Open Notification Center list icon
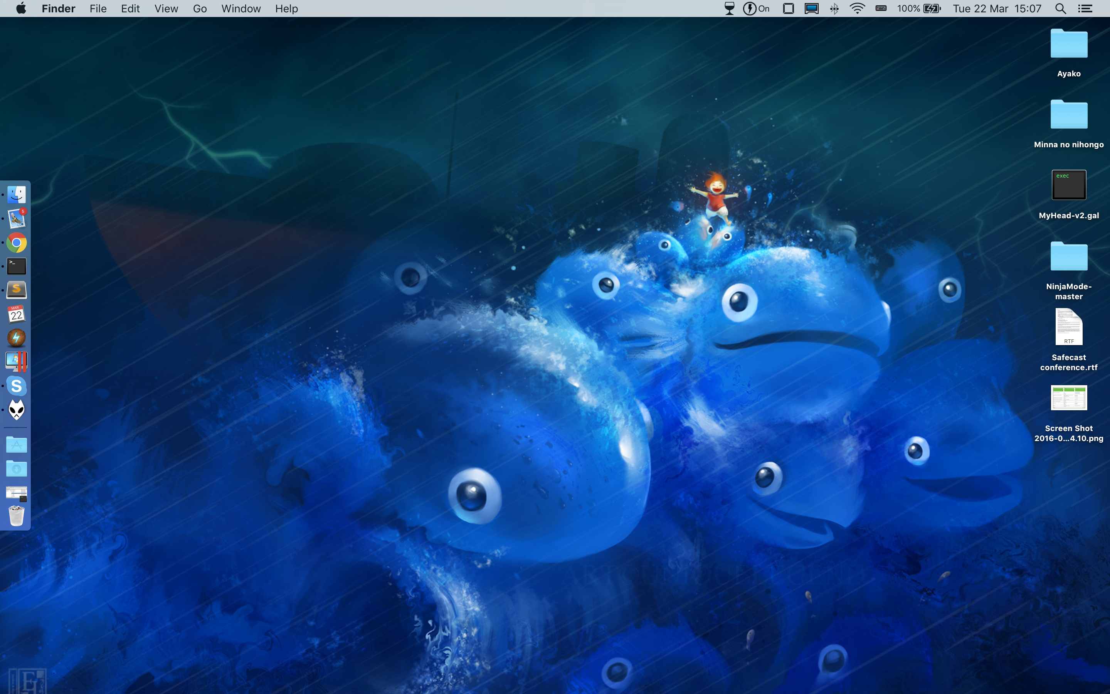This screenshot has height=694, width=1110. tap(1085, 9)
